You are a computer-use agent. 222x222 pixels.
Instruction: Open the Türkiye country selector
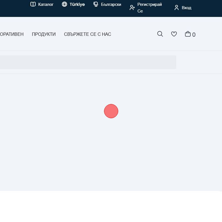pos(77,4)
